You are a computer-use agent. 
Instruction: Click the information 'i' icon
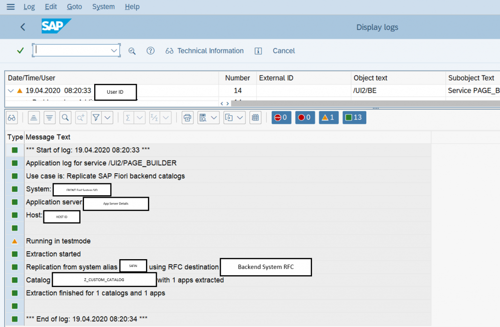(x=258, y=51)
